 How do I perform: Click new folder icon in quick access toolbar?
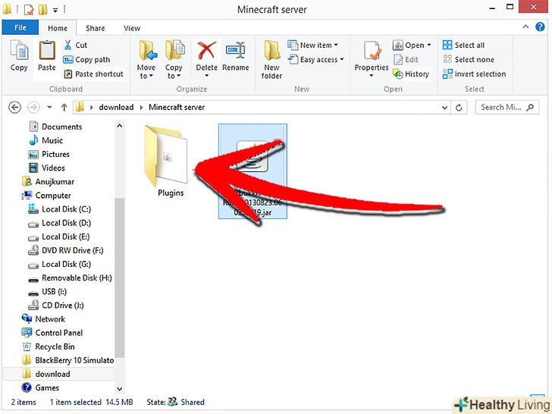(42, 10)
